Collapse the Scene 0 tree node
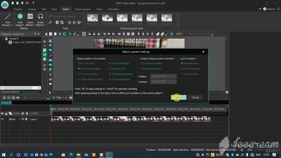 [2, 39]
